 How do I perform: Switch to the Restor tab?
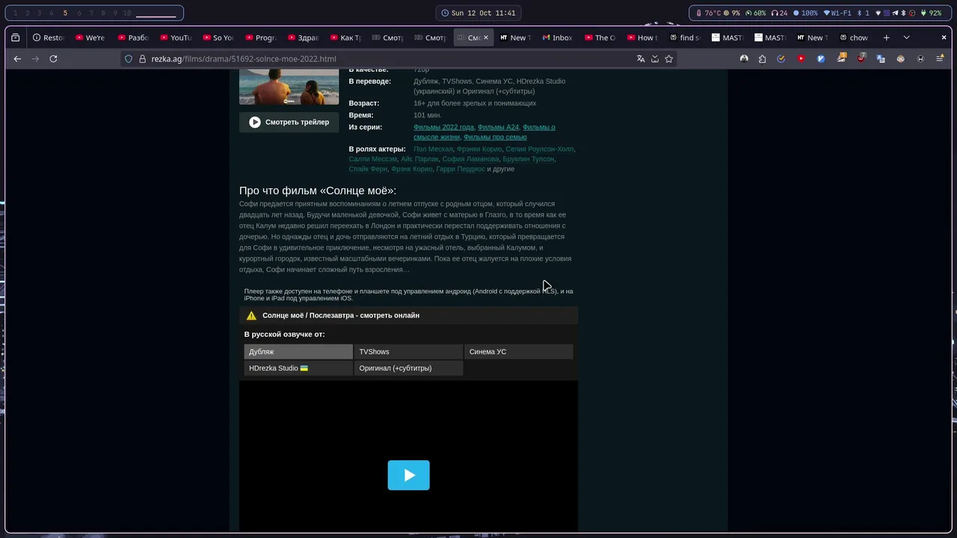pyautogui.click(x=49, y=37)
